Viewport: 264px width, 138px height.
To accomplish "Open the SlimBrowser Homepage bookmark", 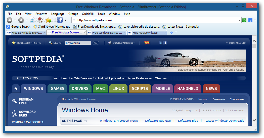I will click(52, 27).
